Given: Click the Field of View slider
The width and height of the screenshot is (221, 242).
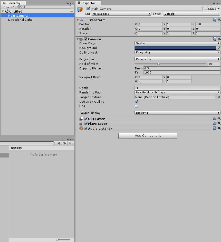Looking at the screenshot, I should coord(170,64).
